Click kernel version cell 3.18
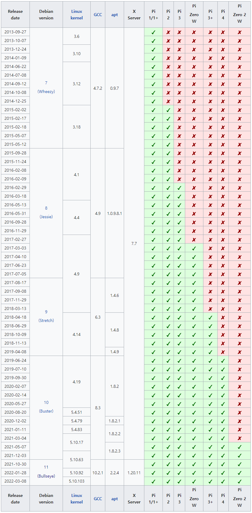 [77, 127]
